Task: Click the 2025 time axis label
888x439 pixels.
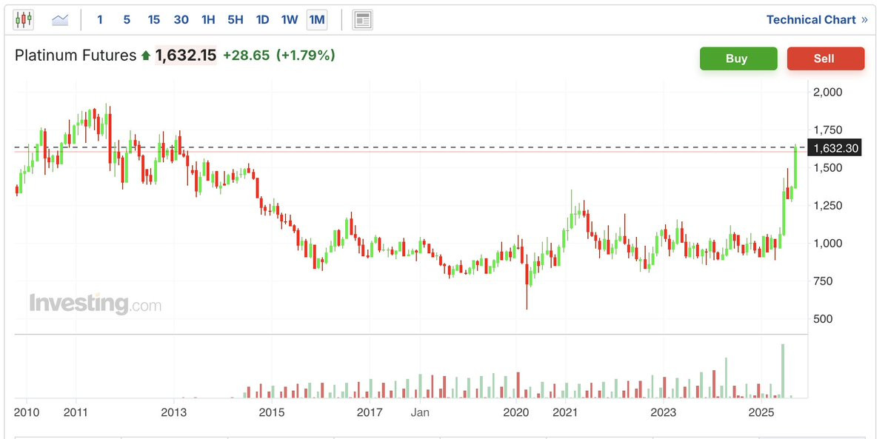Action: pyautogui.click(x=761, y=412)
